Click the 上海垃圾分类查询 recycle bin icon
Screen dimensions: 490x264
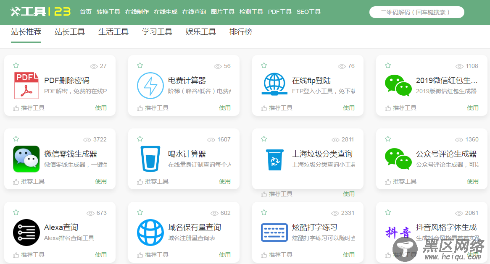point(274,160)
